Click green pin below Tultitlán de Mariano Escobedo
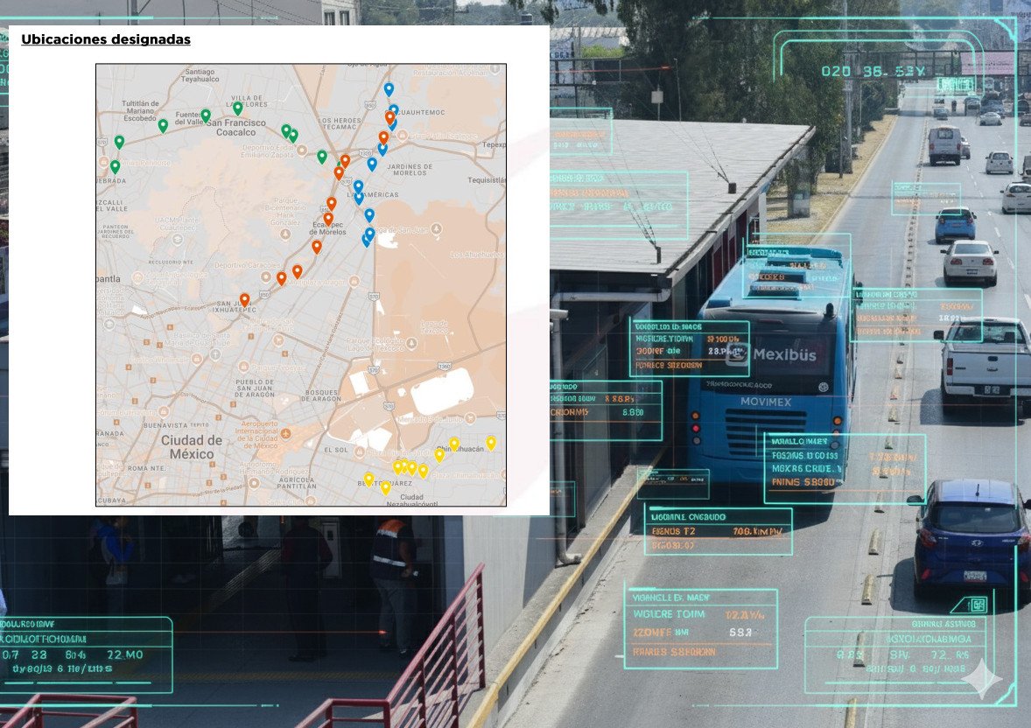 tap(163, 125)
